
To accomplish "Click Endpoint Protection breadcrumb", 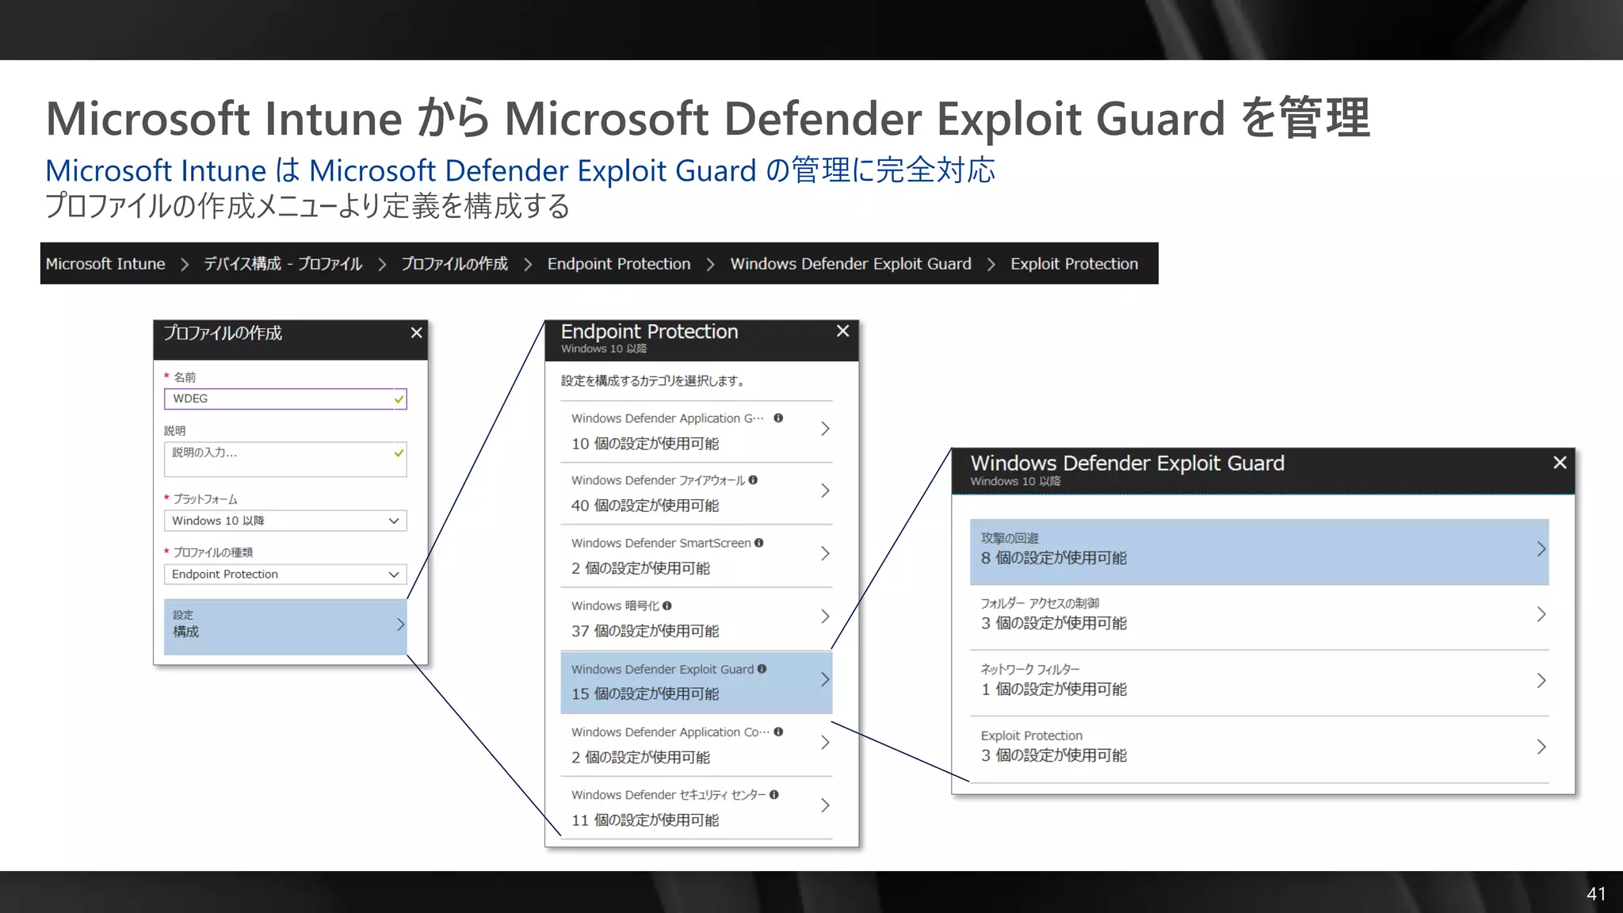I will (619, 264).
